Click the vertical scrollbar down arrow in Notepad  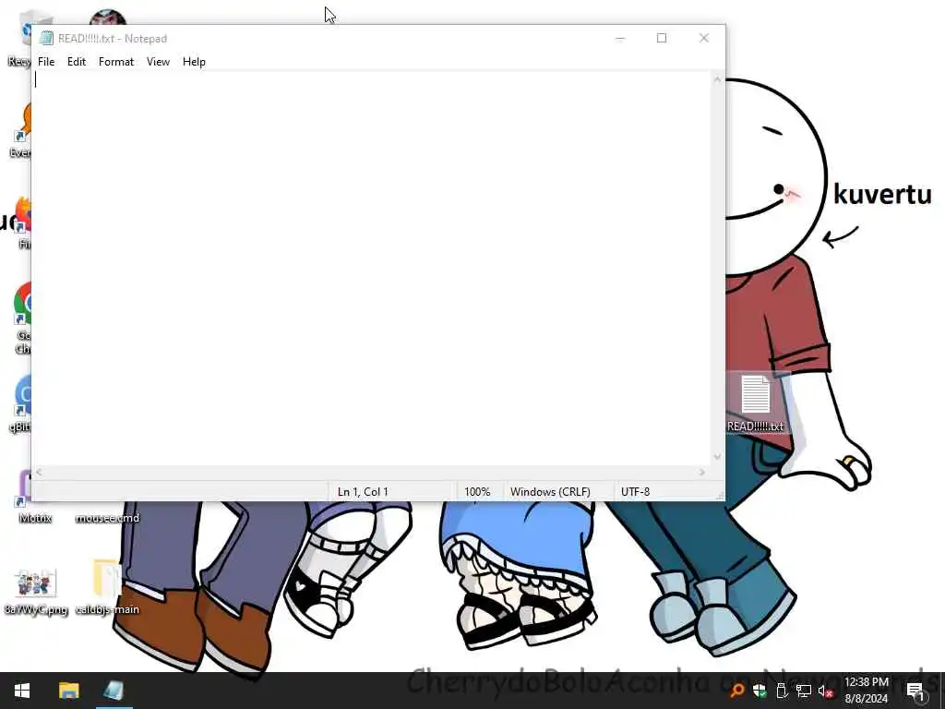pos(717,457)
